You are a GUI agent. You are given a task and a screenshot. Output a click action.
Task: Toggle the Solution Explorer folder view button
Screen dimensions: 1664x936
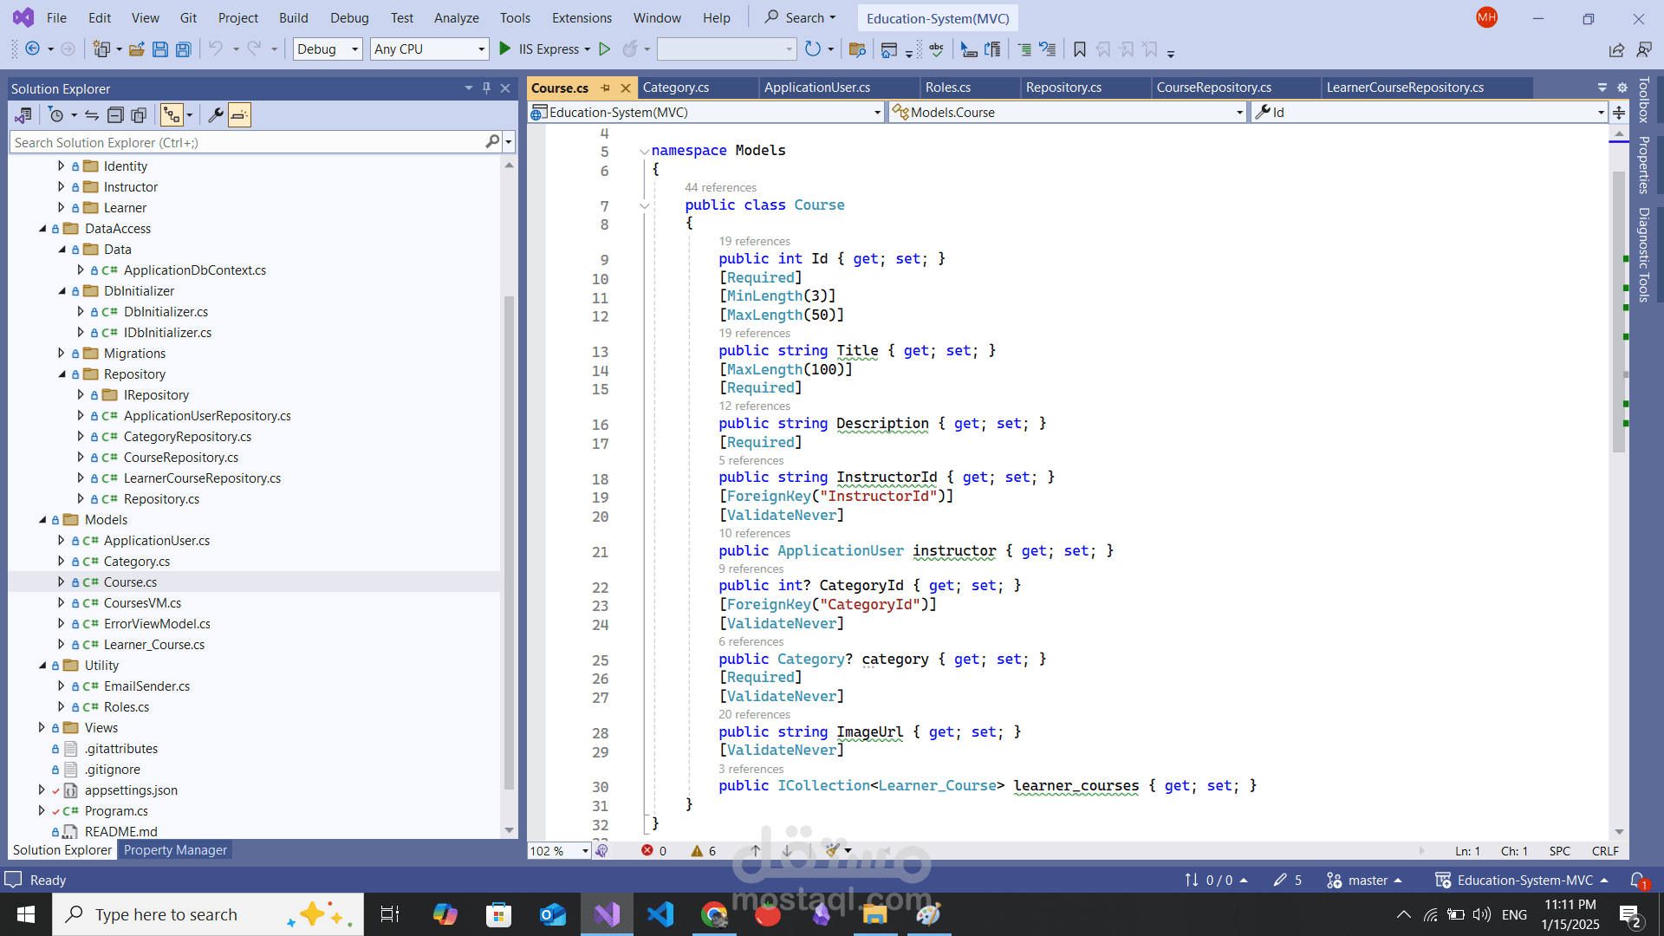23,114
